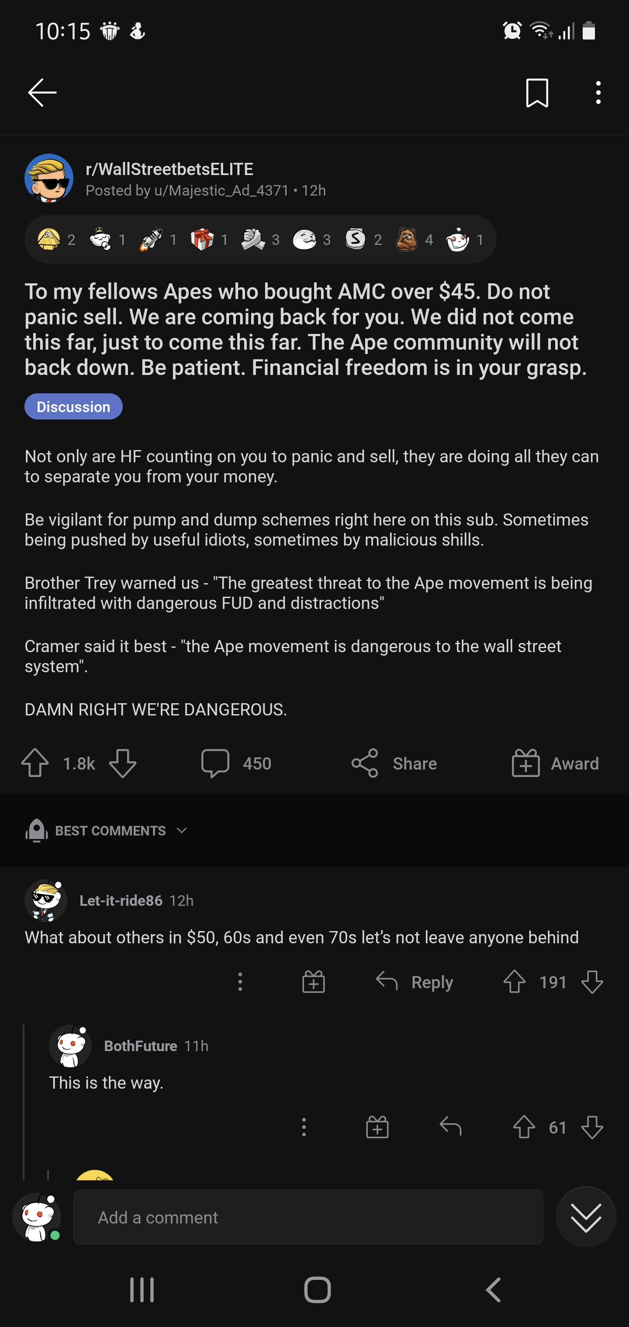
Task: Downvote the AMC post
Action: coord(123,763)
